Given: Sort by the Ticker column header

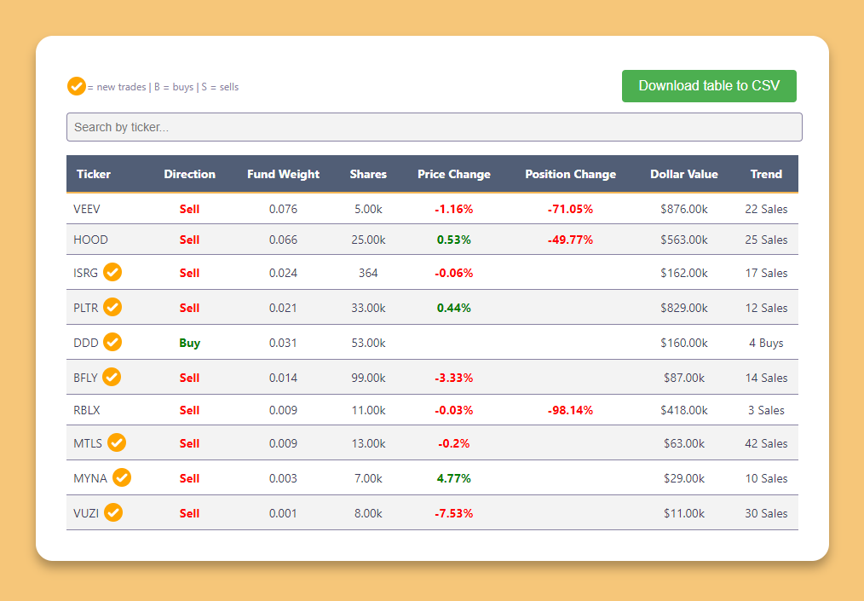Looking at the screenshot, I should pos(94,174).
